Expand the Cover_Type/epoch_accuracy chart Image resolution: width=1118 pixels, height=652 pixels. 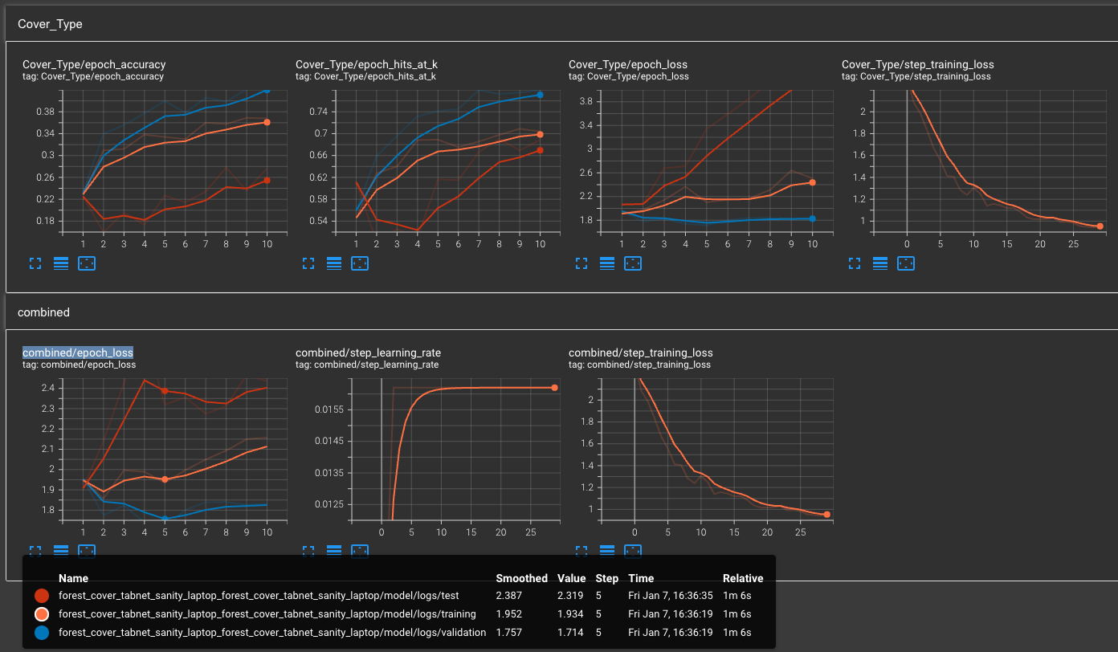(35, 263)
